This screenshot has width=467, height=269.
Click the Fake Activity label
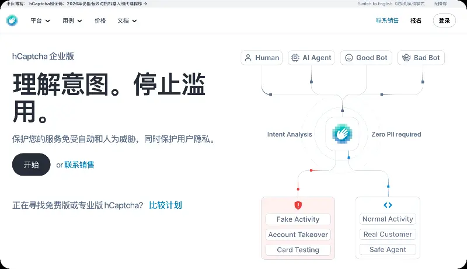click(x=298, y=219)
